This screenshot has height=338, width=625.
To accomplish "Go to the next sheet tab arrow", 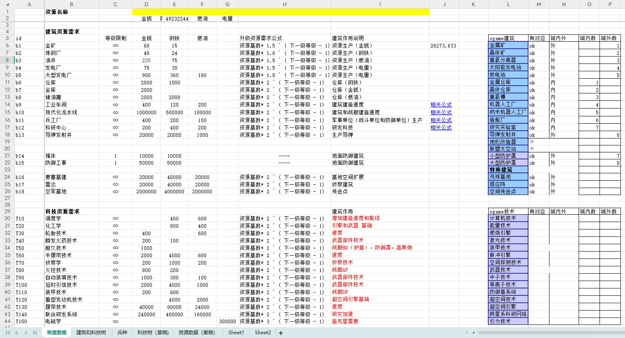I will tap(26, 333).
